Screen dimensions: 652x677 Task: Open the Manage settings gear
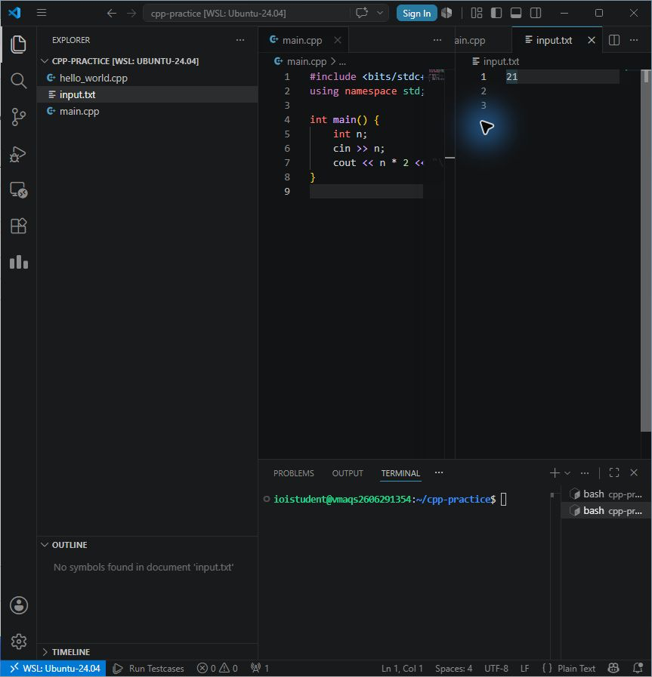click(19, 642)
